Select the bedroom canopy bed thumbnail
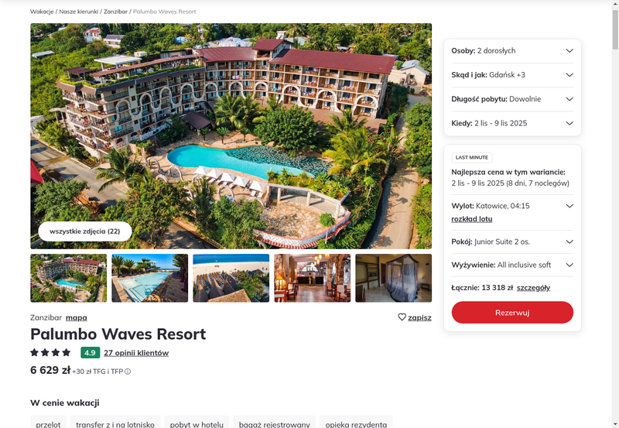The image size is (619, 428). [394, 278]
